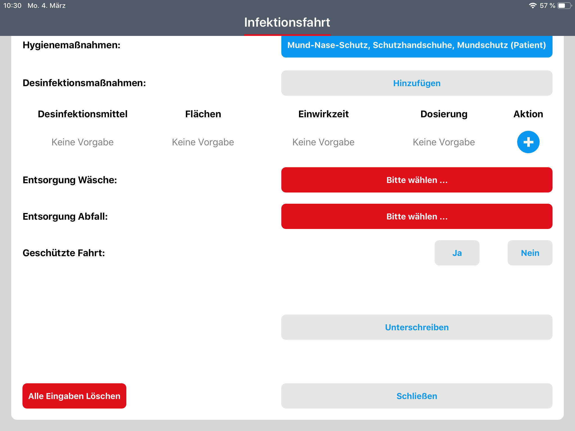575x431 pixels.
Task: Tap the blue plus action icon
Action: (x=528, y=142)
